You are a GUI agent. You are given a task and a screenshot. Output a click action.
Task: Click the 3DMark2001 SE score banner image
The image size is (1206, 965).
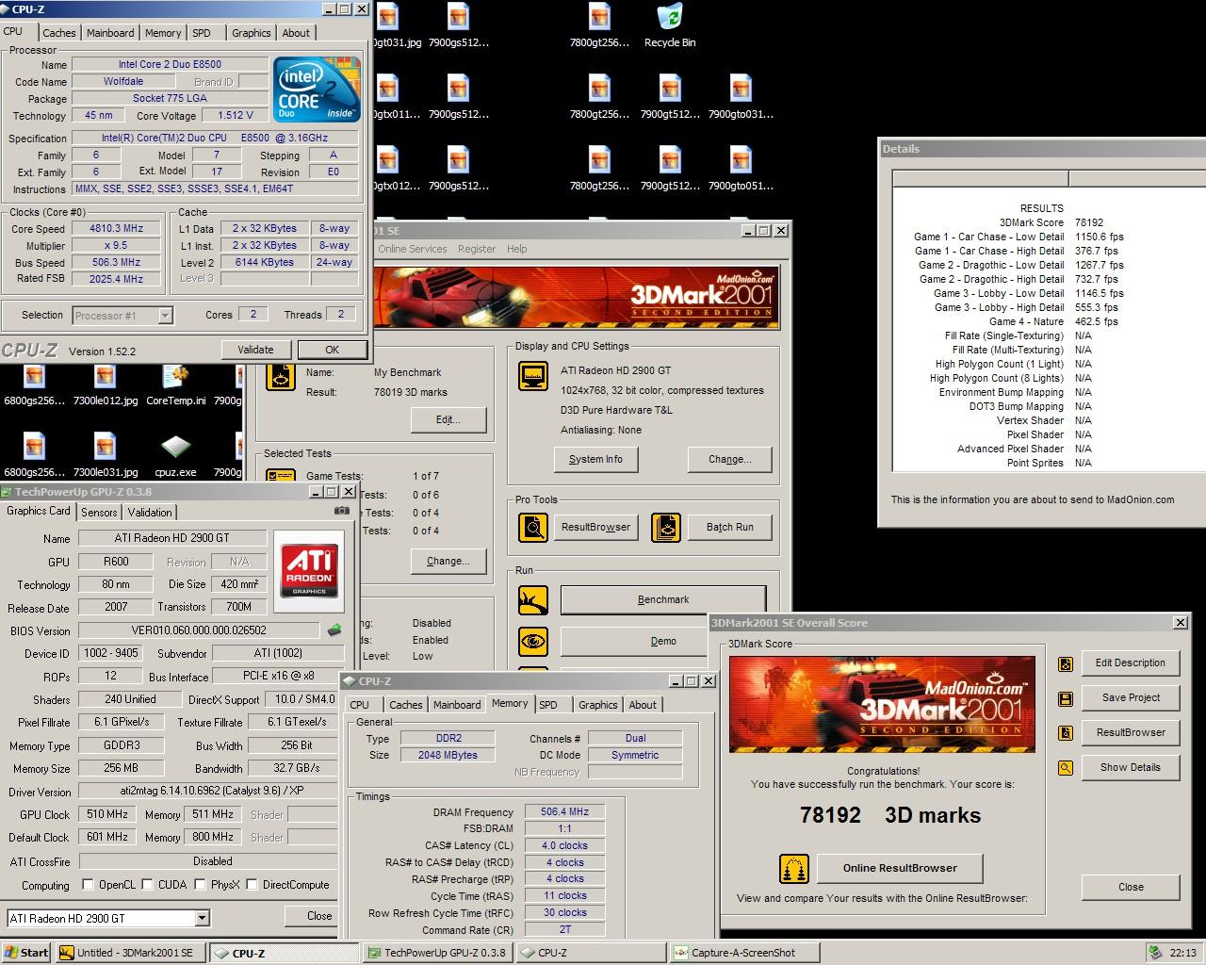(882, 703)
